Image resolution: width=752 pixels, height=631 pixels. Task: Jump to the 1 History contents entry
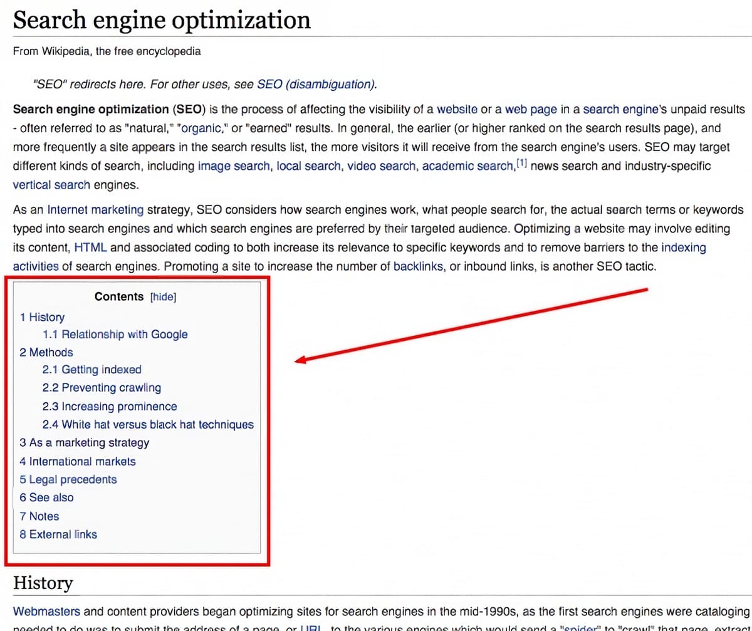[42, 317]
